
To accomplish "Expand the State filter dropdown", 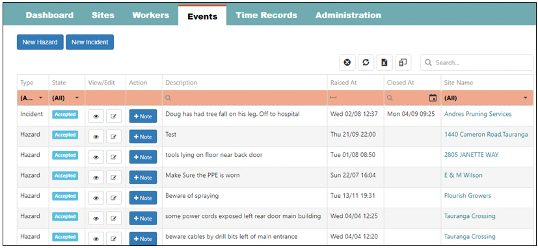I will (x=77, y=98).
